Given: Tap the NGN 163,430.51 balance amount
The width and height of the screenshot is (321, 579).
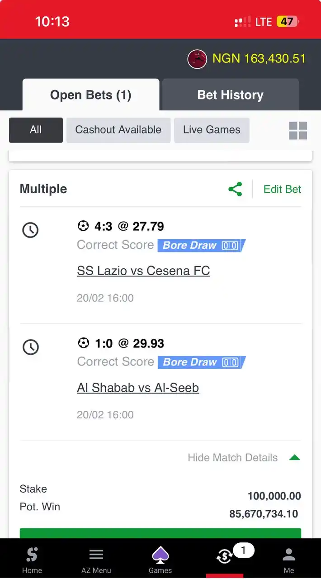Looking at the screenshot, I should (259, 59).
